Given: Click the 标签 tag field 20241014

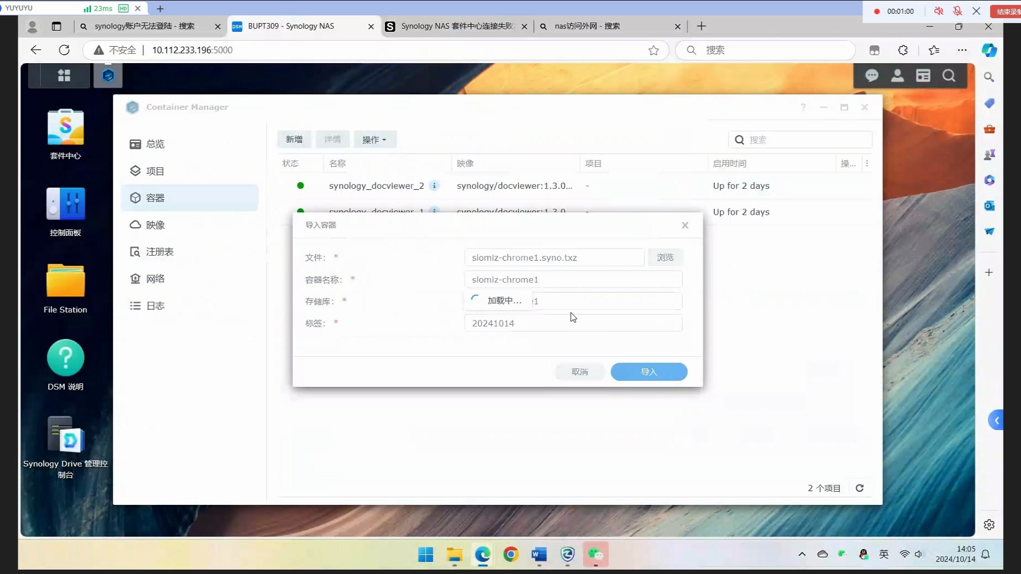Looking at the screenshot, I should click(x=573, y=323).
